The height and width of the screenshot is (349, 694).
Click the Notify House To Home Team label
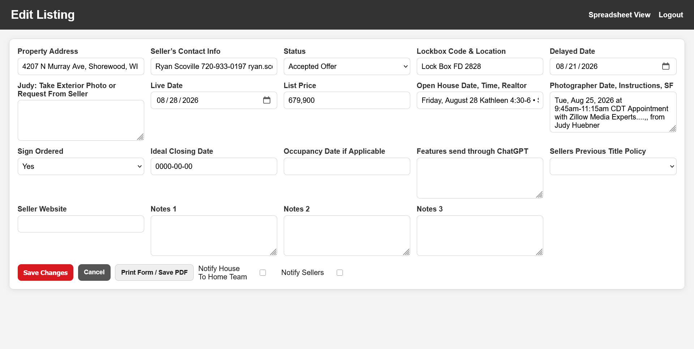click(223, 273)
